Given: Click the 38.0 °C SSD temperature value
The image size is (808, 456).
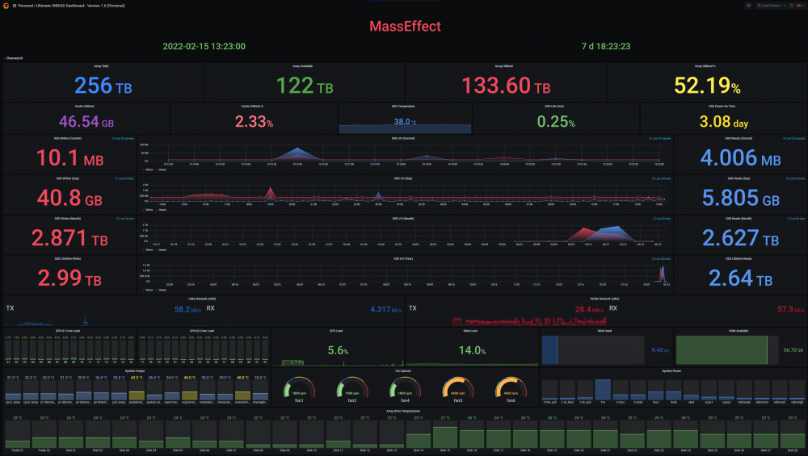Looking at the screenshot, I should (405, 122).
